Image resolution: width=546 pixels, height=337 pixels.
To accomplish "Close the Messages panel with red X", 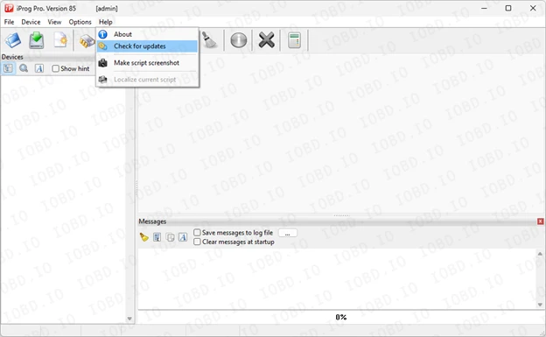I will 541,221.
